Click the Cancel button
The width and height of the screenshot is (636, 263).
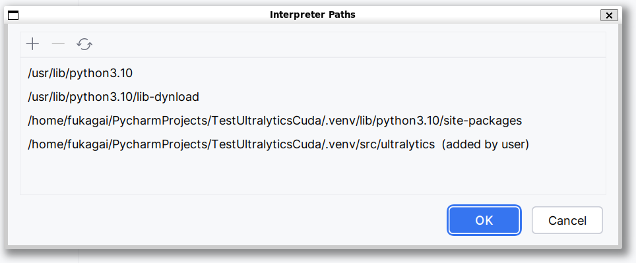tap(567, 220)
